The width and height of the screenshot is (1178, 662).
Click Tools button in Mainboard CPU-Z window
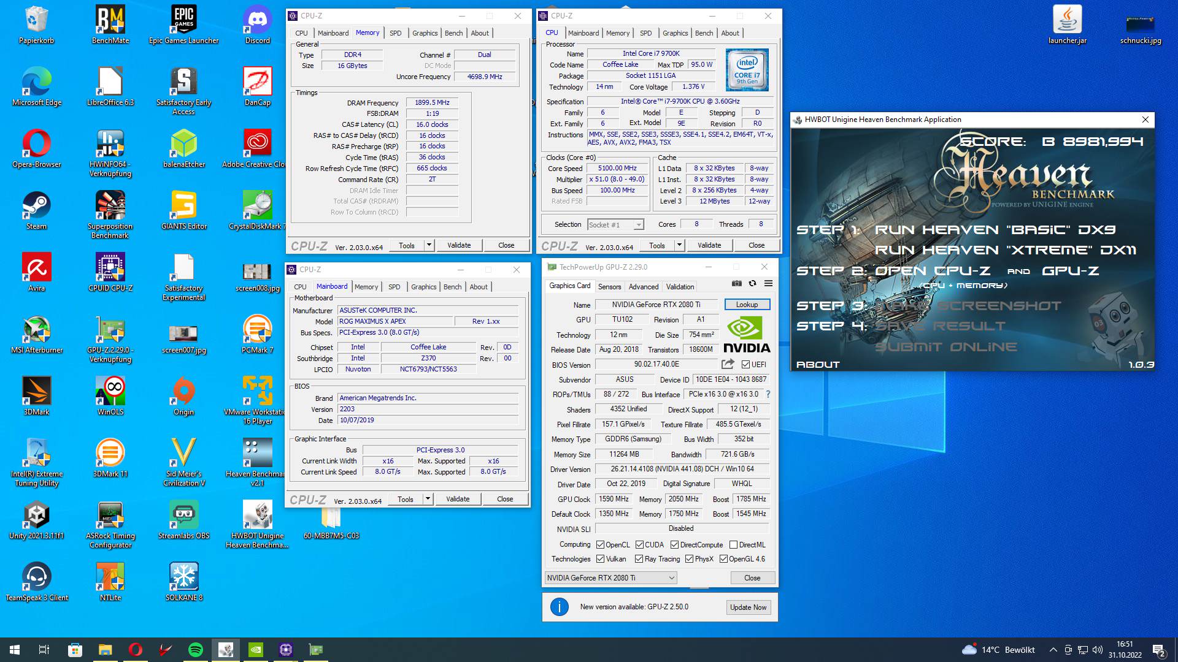[406, 499]
